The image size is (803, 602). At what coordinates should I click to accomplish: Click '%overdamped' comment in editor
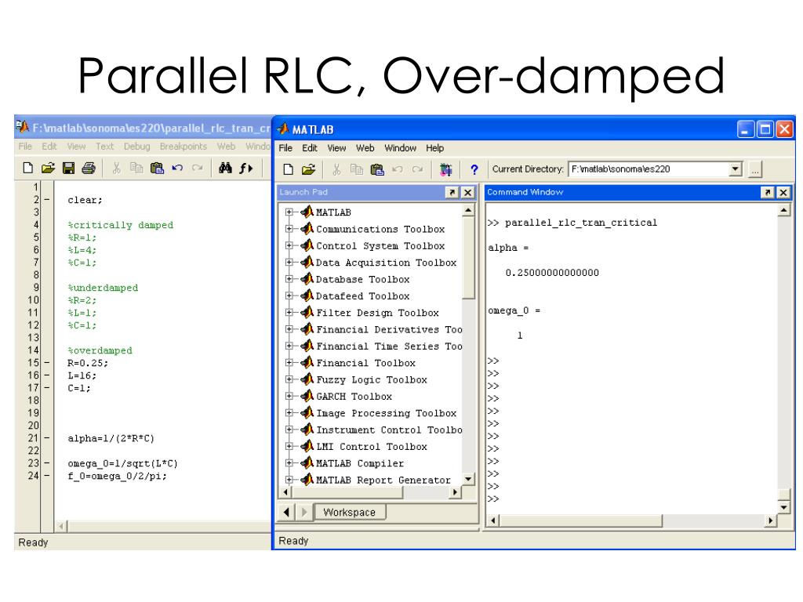pyautogui.click(x=100, y=350)
